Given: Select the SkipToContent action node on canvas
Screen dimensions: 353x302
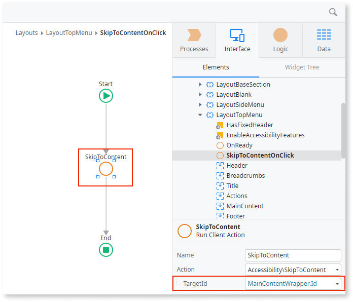Looking at the screenshot, I should [106, 169].
